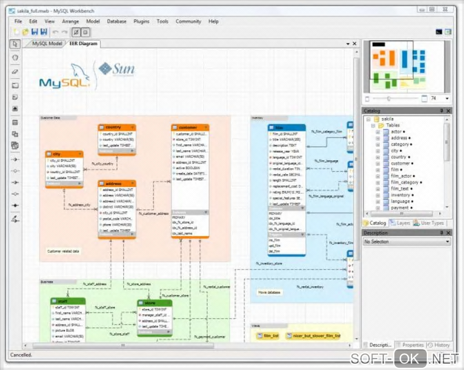Select 1:1 non-identifying relationship tool

coord(15,160)
